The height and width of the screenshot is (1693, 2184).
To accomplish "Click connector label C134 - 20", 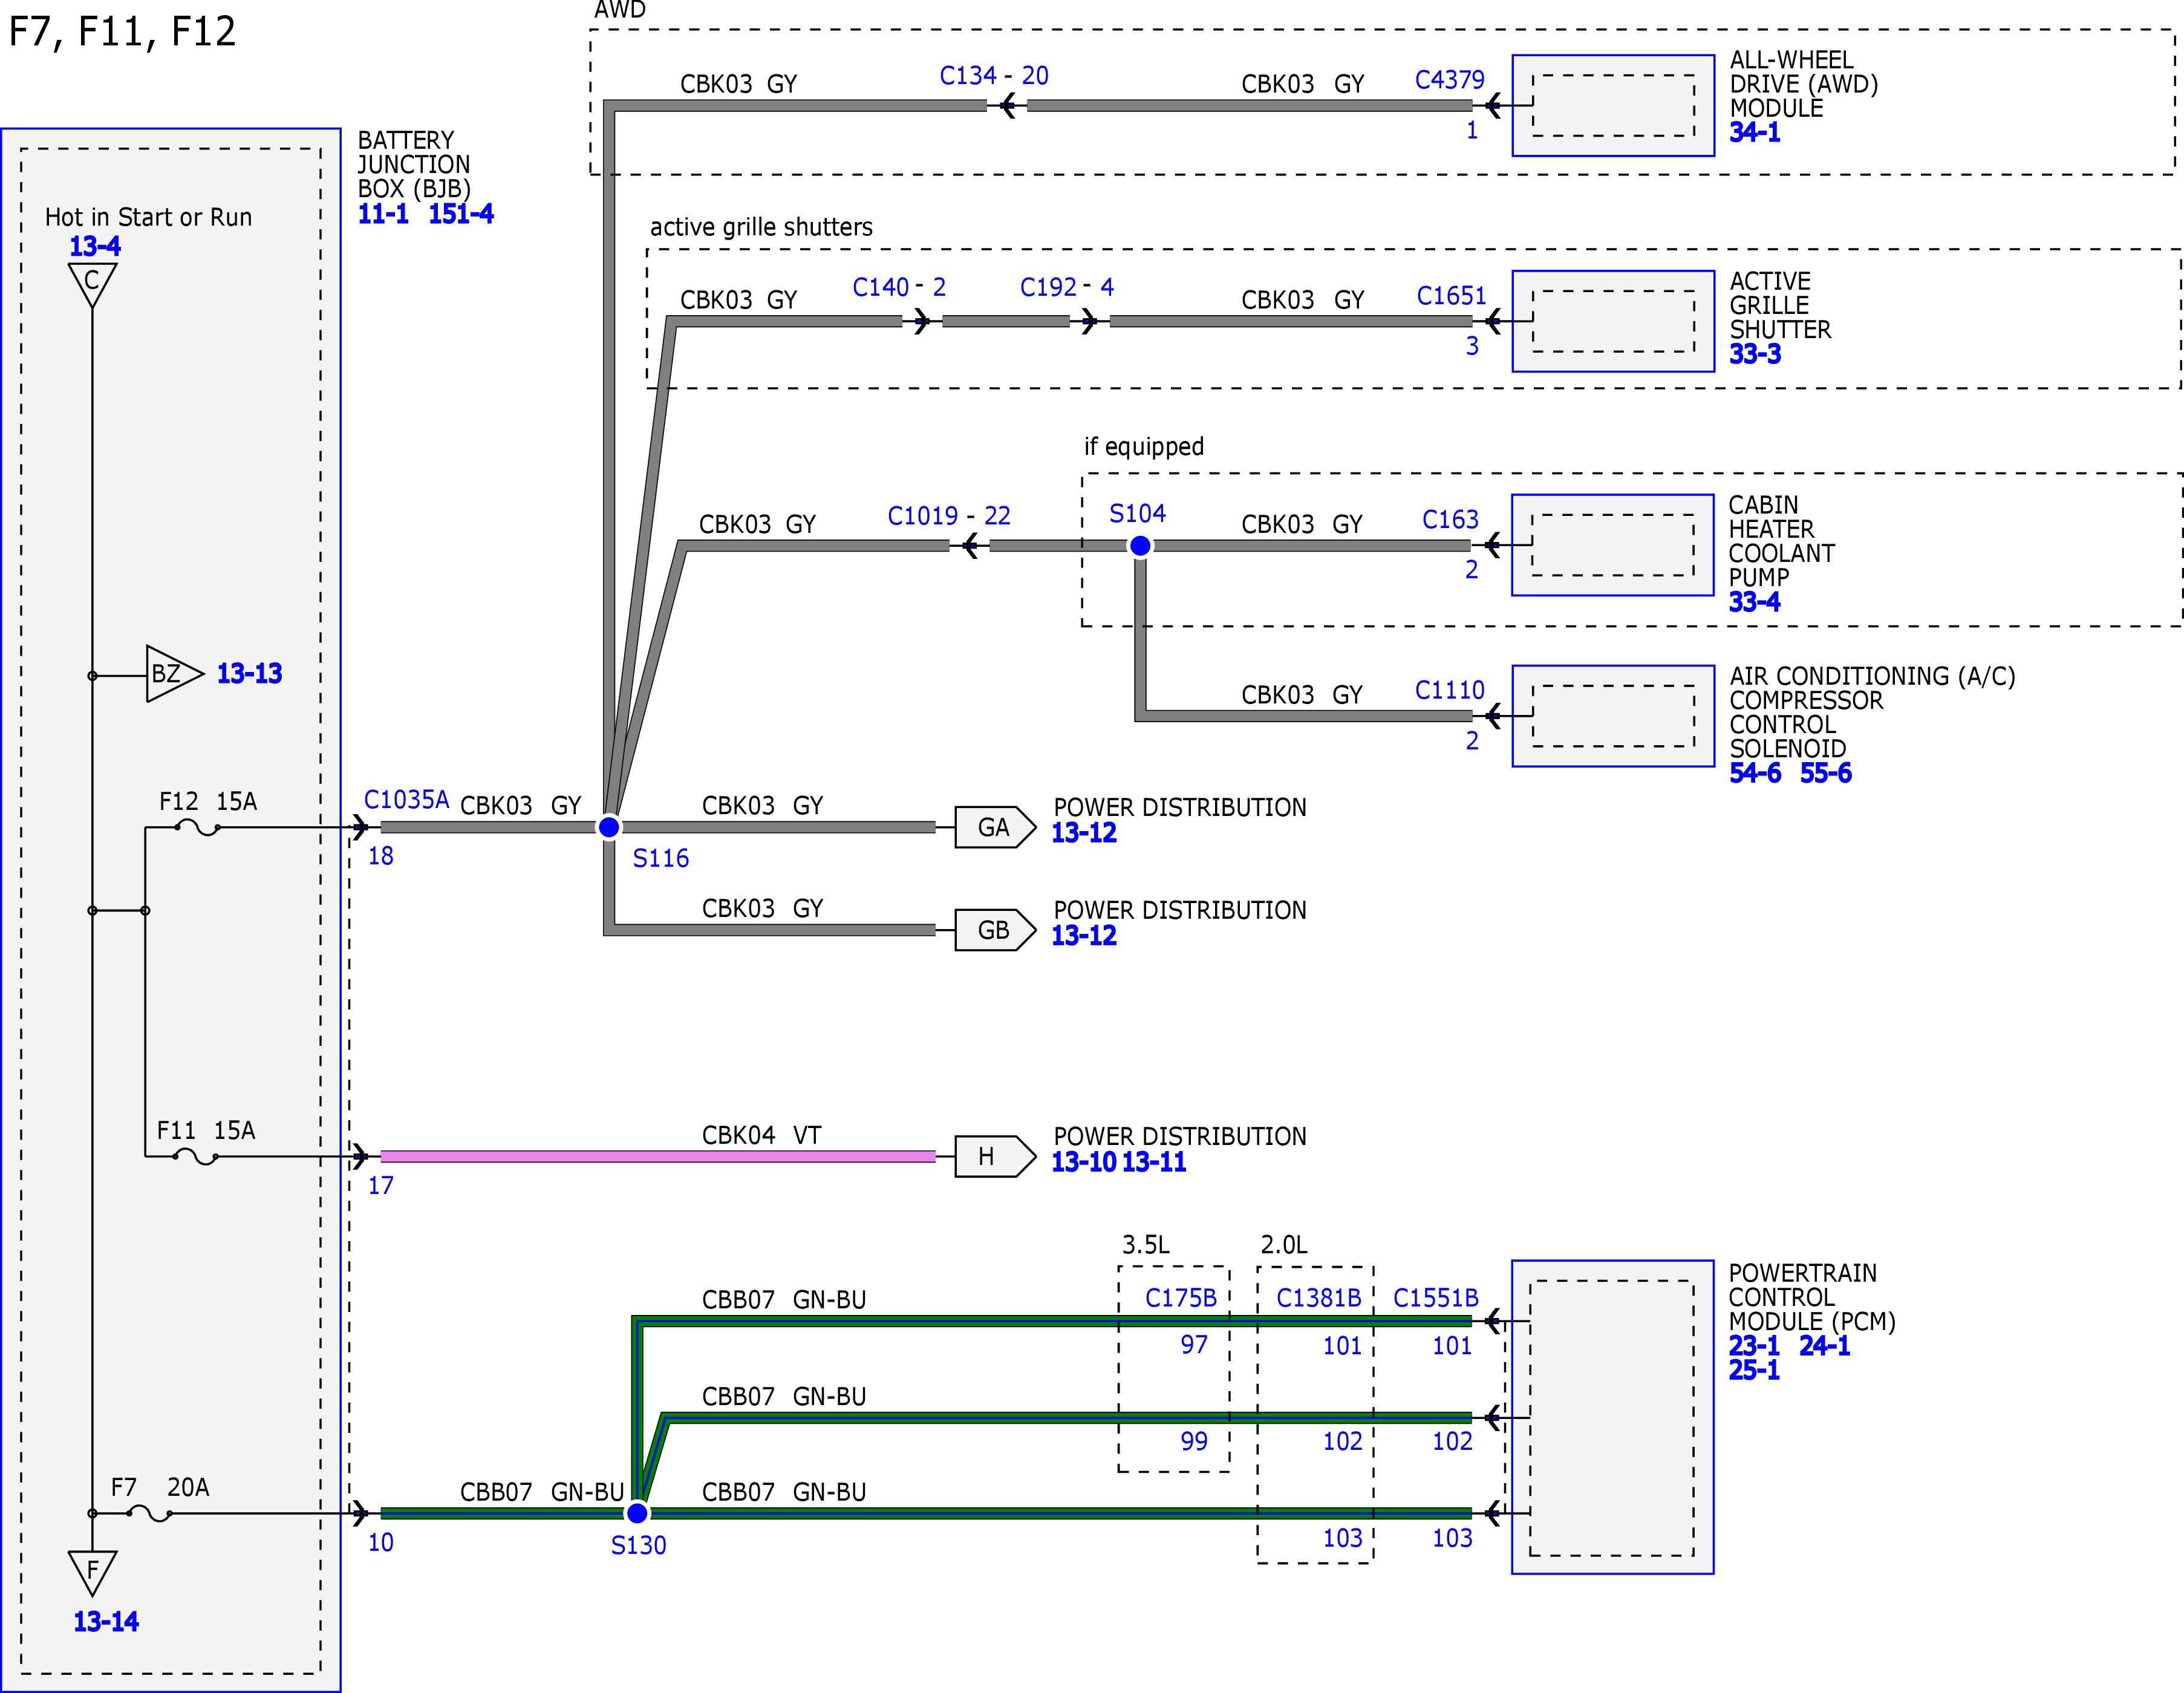I will pos(994,76).
